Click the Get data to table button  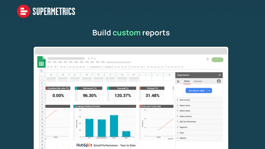click(x=196, y=90)
